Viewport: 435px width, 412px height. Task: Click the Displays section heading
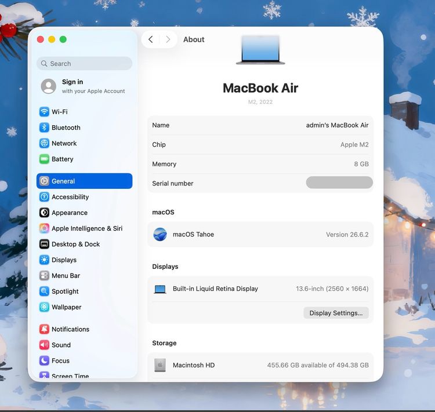[165, 267]
